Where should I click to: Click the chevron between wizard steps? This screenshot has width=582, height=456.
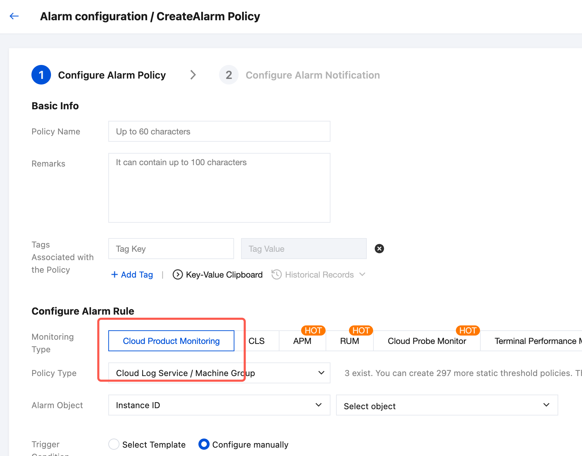[193, 75]
